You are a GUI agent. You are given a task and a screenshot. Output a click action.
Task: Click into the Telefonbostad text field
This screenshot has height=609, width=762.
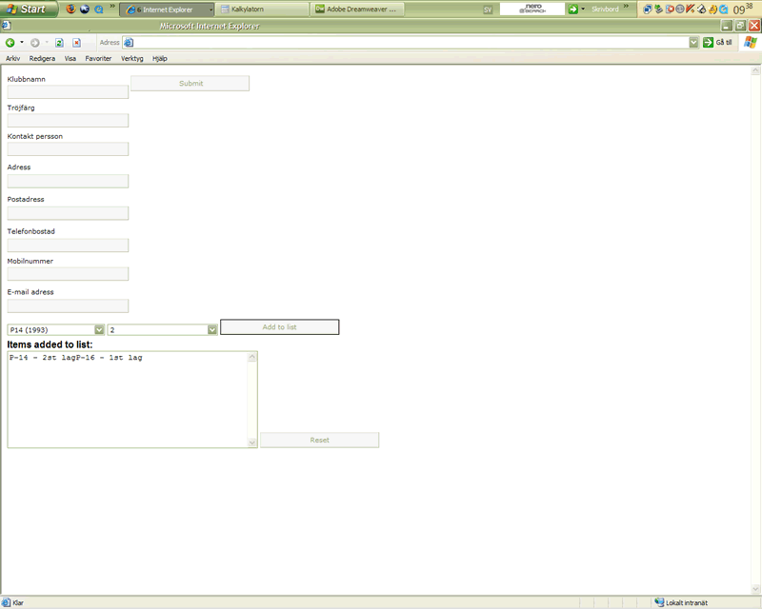click(x=68, y=246)
